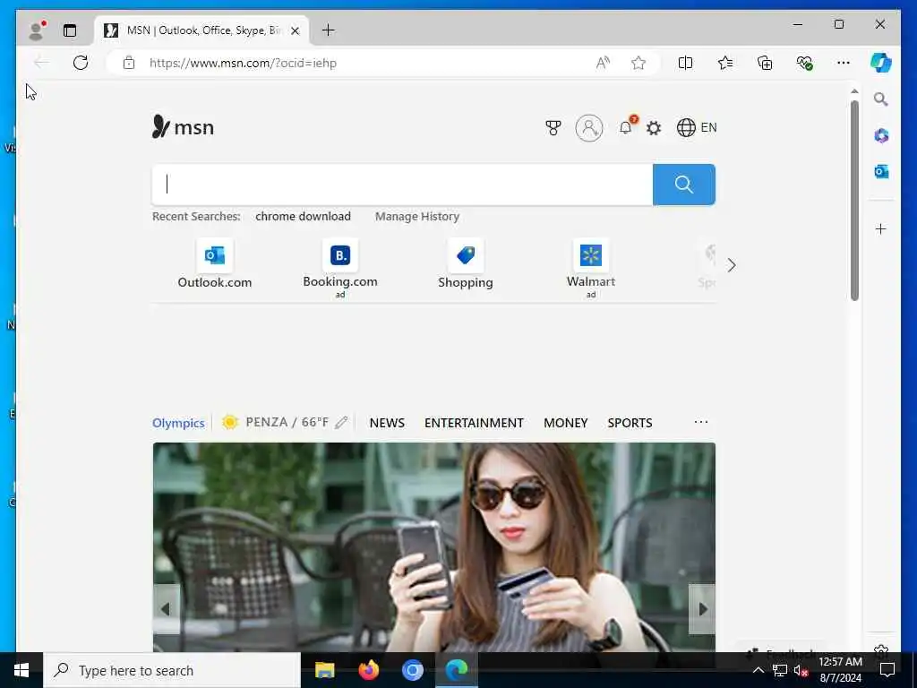Image resolution: width=917 pixels, height=688 pixels.
Task: Open MSN page settings gear
Action: click(654, 127)
